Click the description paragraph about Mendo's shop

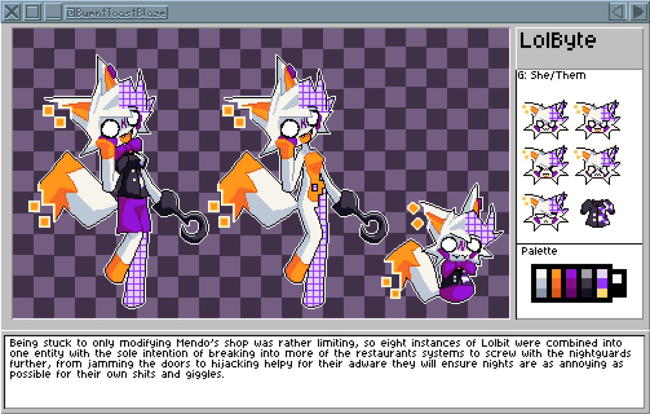click(320, 359)
